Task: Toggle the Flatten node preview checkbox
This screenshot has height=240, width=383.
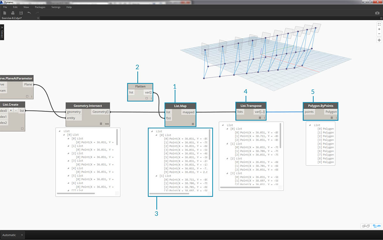Action: pos(146,98)
